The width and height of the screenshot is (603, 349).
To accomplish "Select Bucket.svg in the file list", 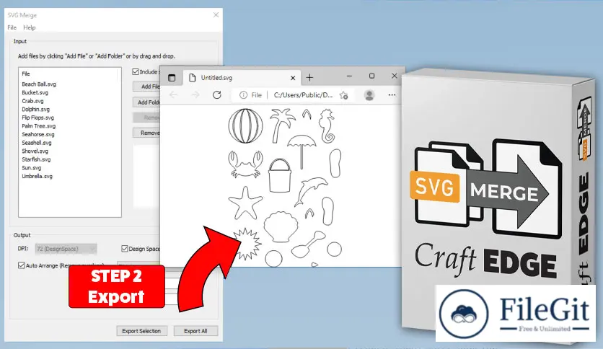I will click(x=35, y=92).
